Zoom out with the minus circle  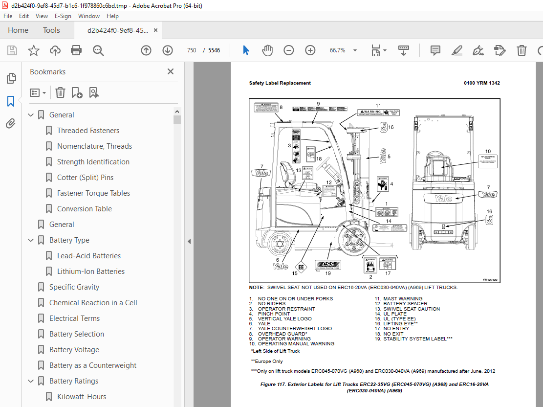[288, 50]
